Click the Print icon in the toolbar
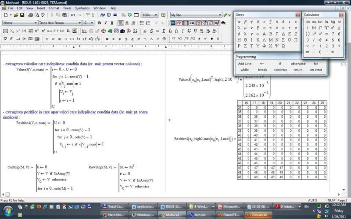 coord(31,15)
